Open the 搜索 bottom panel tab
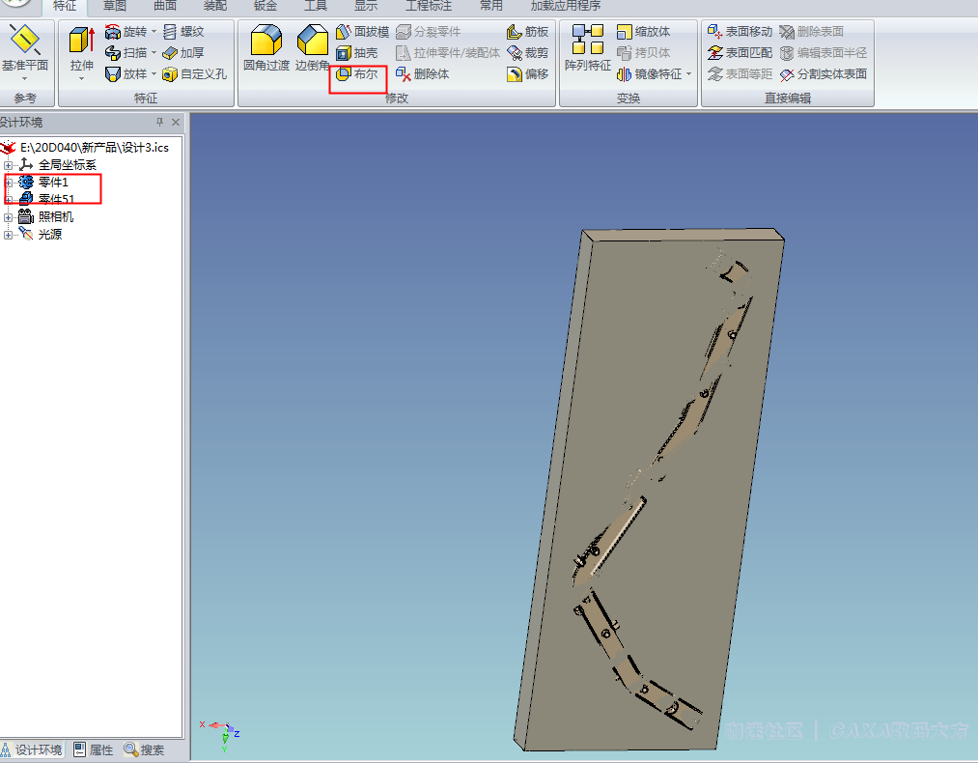The height and width of the screenshot is (763, 978). coord(144,749)
